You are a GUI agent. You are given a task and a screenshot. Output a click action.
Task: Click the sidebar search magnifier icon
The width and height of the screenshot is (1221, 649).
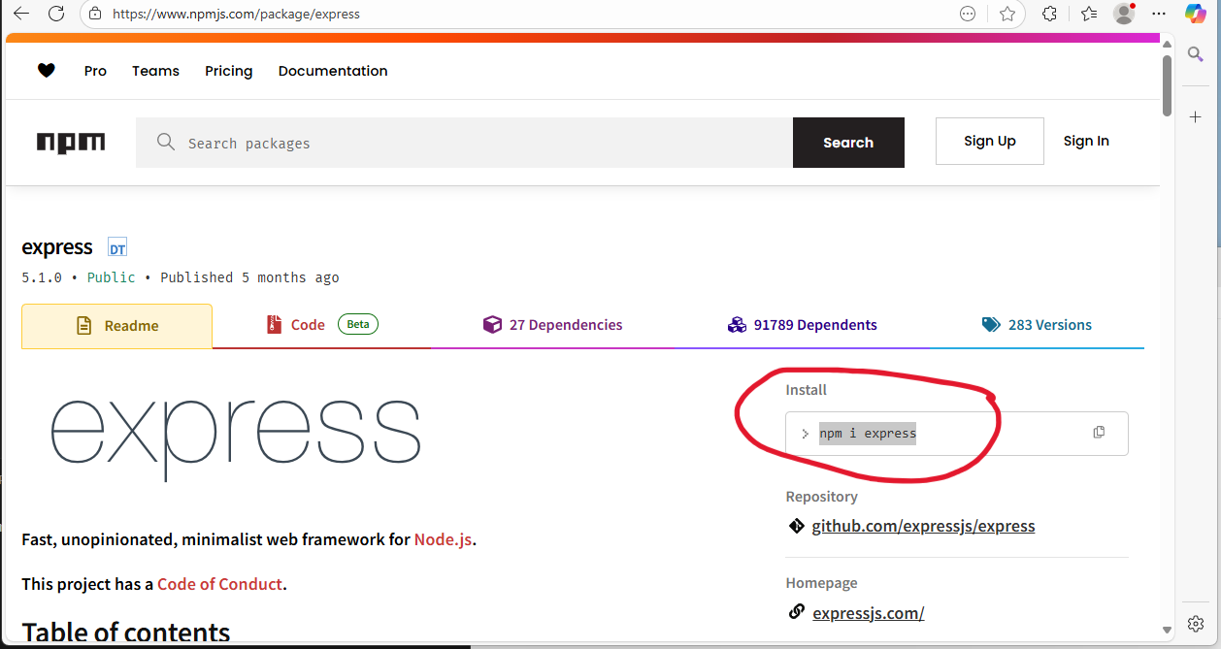1196,55
